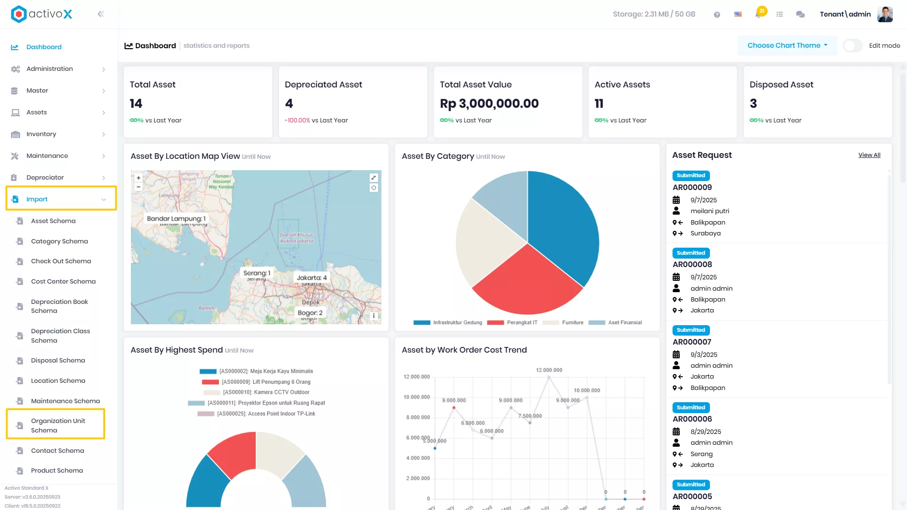Click the Bandar Lampung: 1 map marker

(x=176, y=219)
